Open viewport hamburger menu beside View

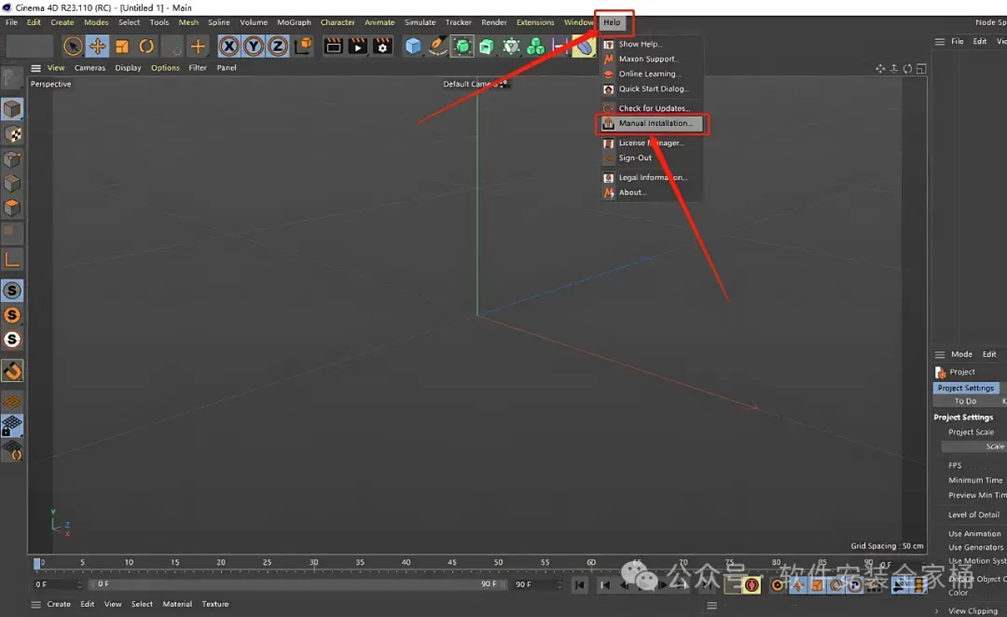36,68
